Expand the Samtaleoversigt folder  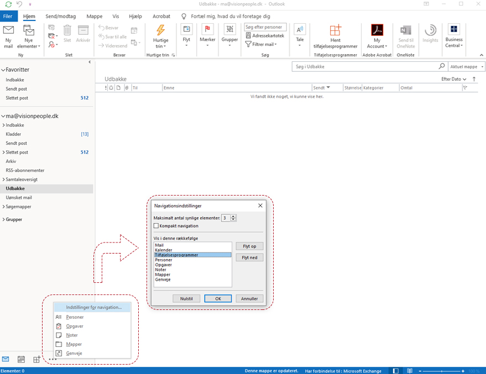(x=3, y=179)
